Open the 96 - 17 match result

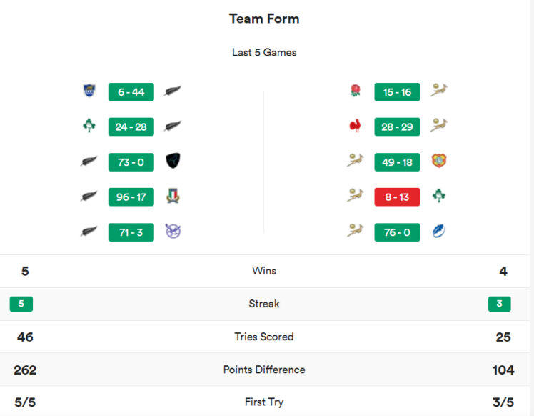tap(131, 197)
